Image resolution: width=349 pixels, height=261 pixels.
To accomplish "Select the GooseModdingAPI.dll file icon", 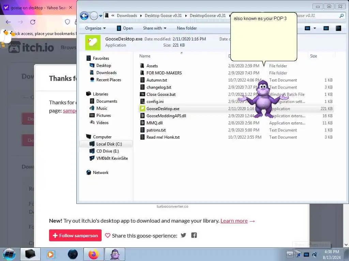I will pos(142,116).
